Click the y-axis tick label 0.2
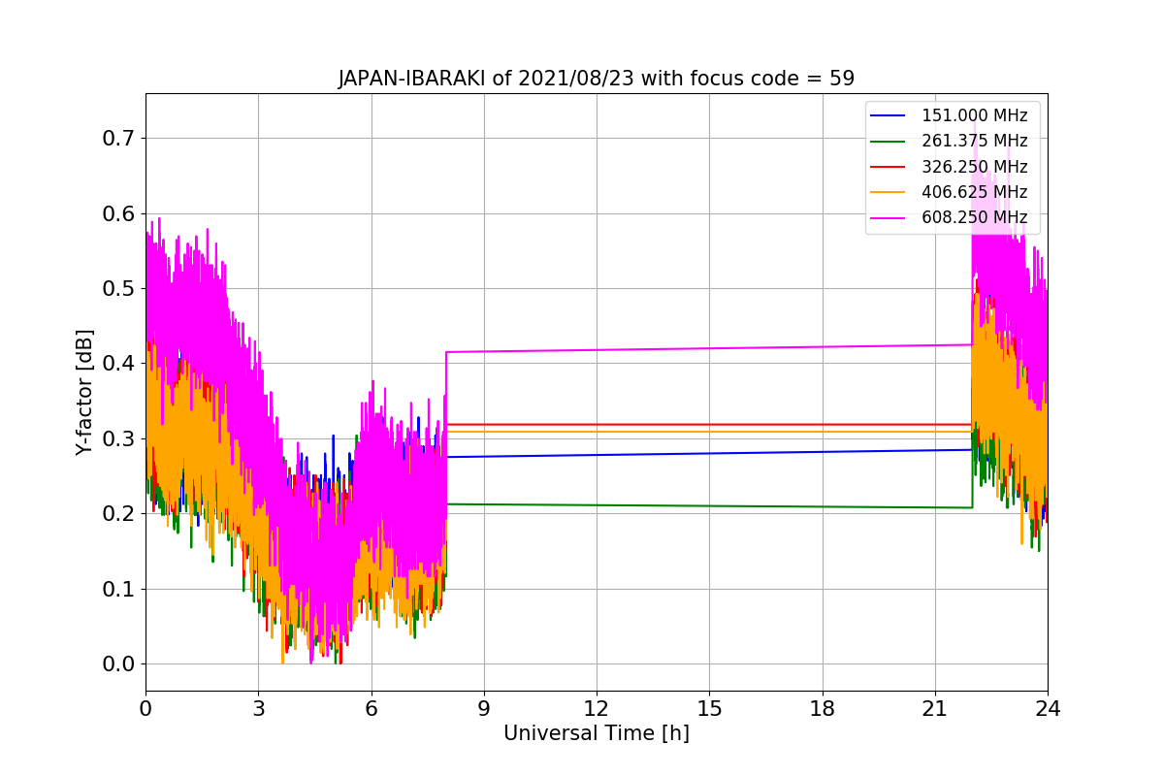This screenshot has height=776, width=1164. [118, 514]
